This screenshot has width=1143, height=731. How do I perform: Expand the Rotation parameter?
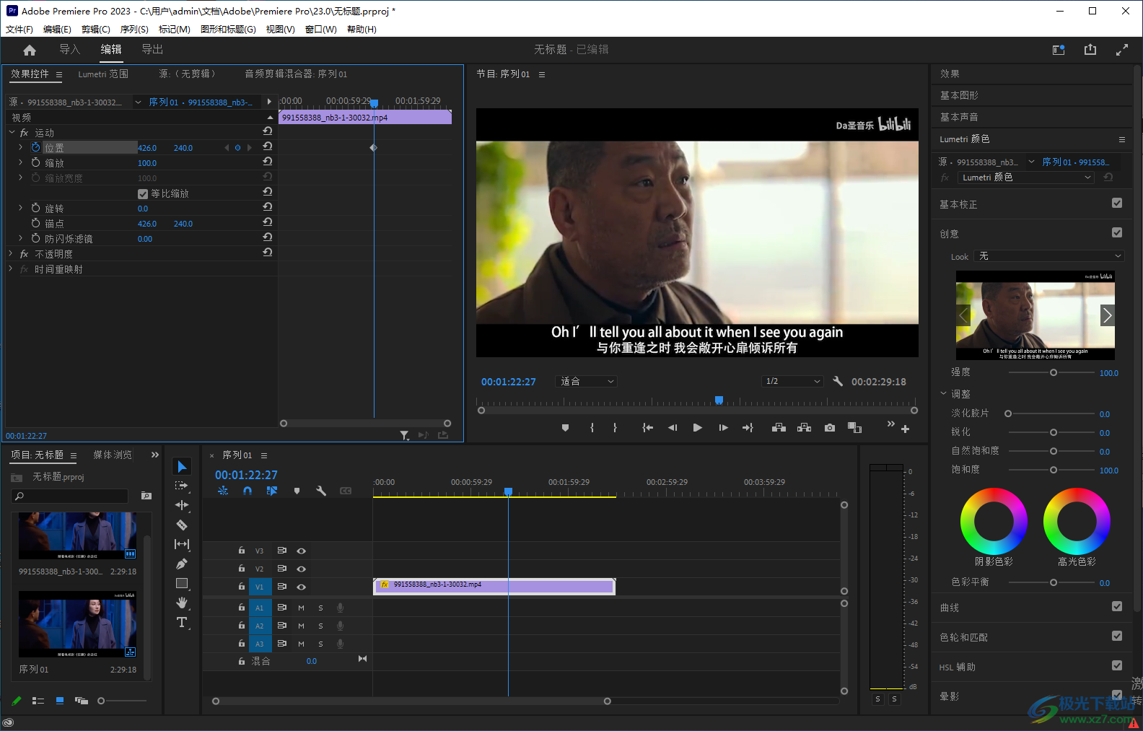[20, 208]
